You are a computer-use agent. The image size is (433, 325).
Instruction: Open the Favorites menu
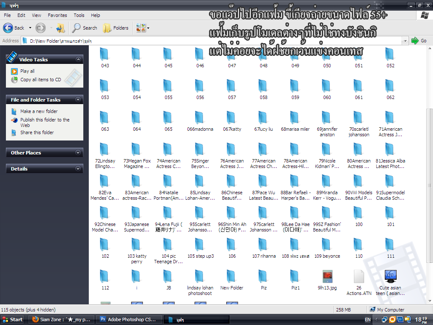tap(58, 15)
